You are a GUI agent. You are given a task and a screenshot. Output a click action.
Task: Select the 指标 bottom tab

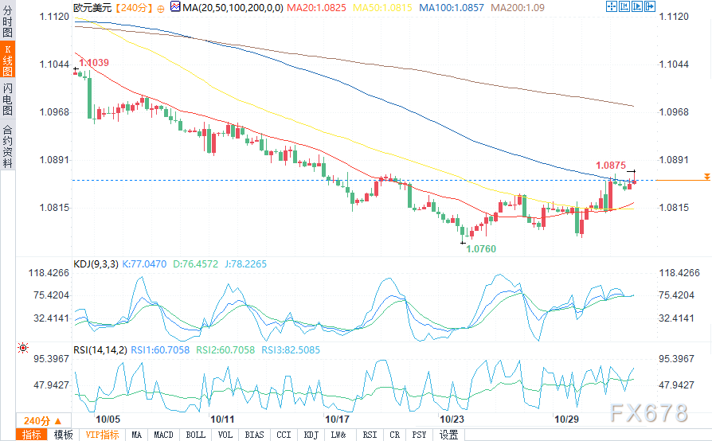point(31,435)
